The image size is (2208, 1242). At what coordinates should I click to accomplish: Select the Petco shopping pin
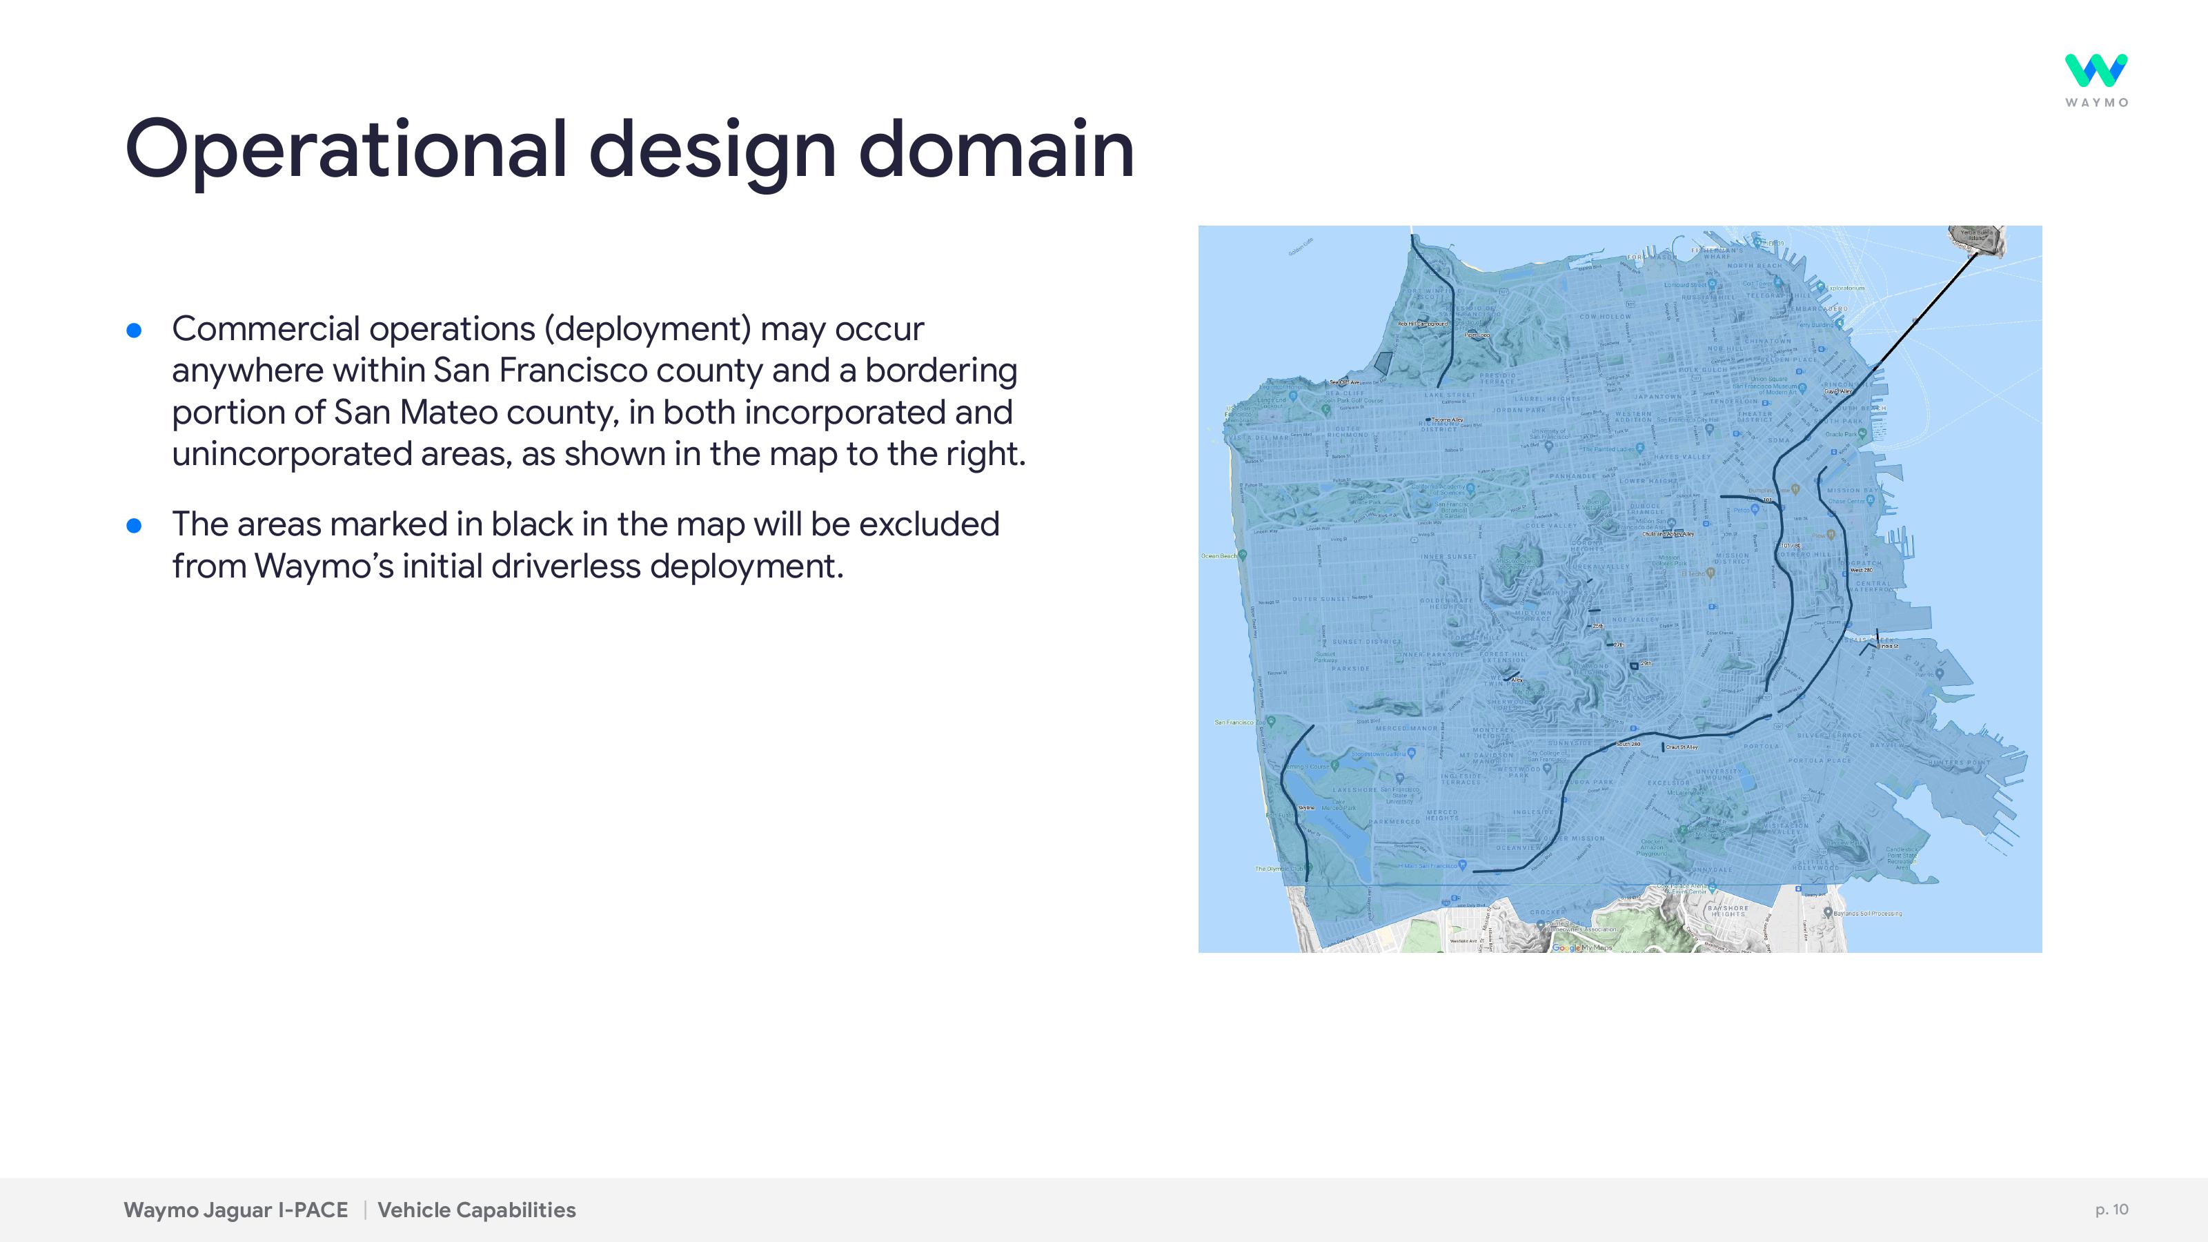pos(1755,509)
